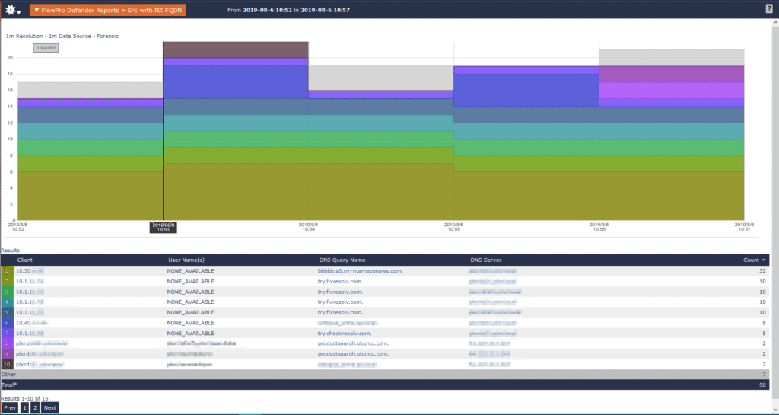Click count value 5 in row 7
Image resolution: width=779 pixels, height=415 pixels.
[x=764, y=333]
